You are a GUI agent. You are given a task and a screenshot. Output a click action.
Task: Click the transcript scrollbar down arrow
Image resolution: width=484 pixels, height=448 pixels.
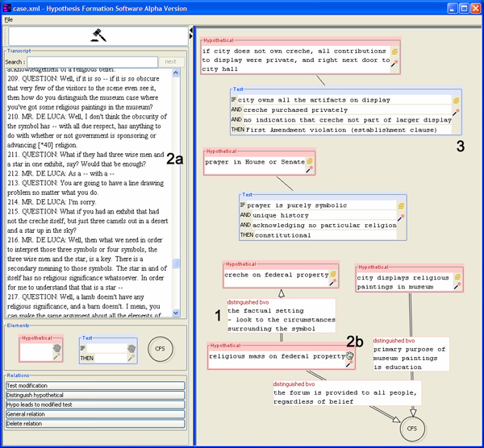[176, 313]
